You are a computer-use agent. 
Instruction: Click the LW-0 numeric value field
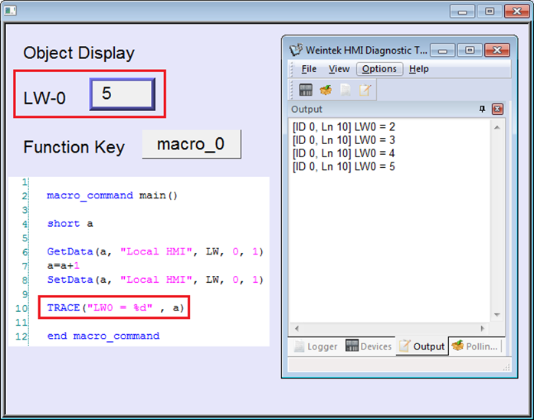point(123,94)
